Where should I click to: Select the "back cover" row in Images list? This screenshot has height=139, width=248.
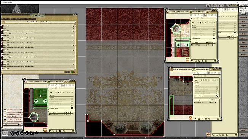[38, 26]
